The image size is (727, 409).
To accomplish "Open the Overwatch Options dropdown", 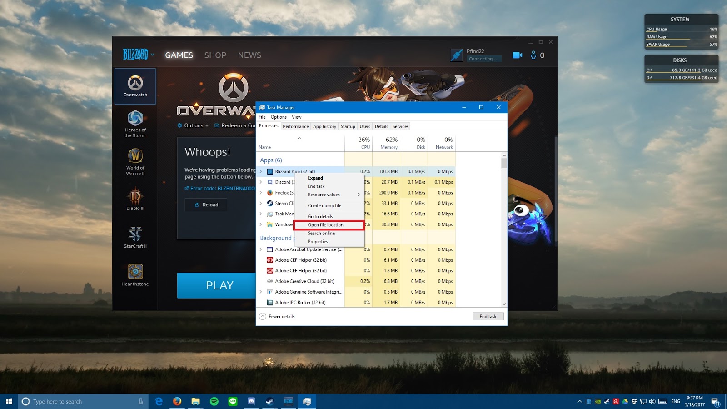I will coord(193,125).
